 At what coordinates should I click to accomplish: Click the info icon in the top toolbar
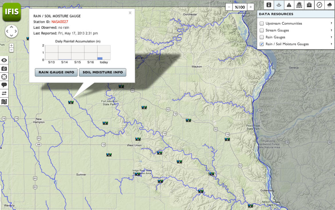coord(269,5)
